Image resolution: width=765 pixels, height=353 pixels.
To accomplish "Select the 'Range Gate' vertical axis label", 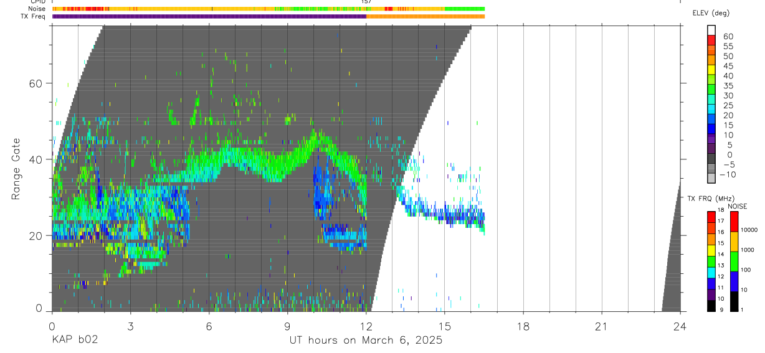I will [16, 169].
